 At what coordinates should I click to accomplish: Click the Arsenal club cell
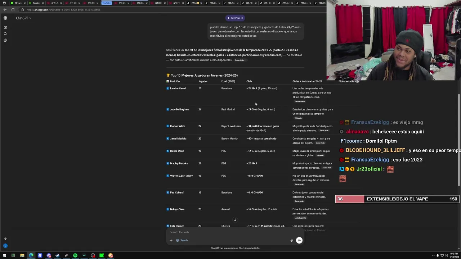click(225, 209)
